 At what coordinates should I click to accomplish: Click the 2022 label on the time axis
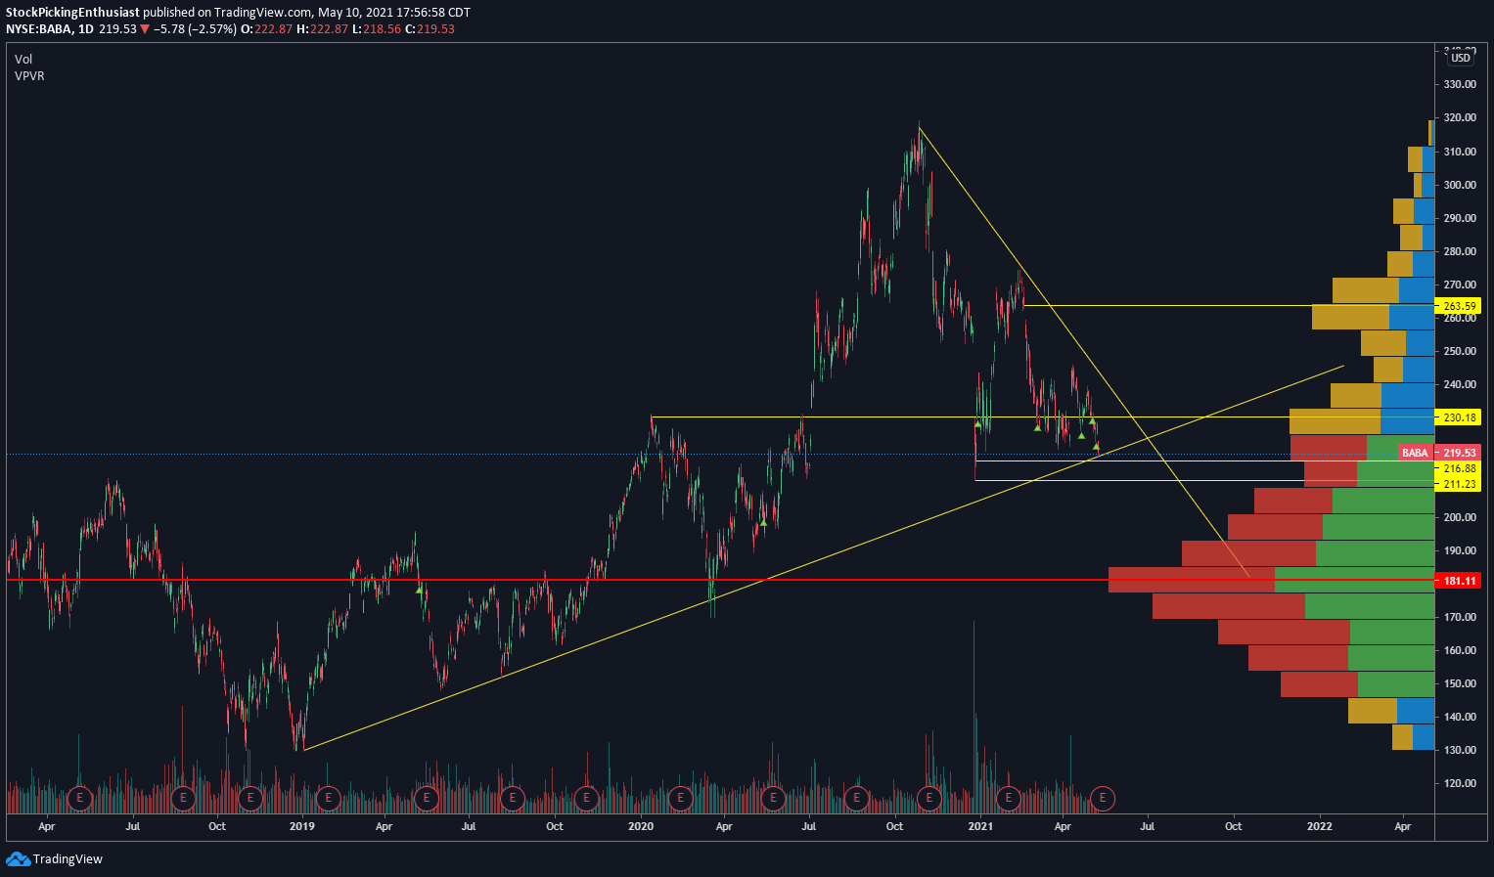[1319, 826]
